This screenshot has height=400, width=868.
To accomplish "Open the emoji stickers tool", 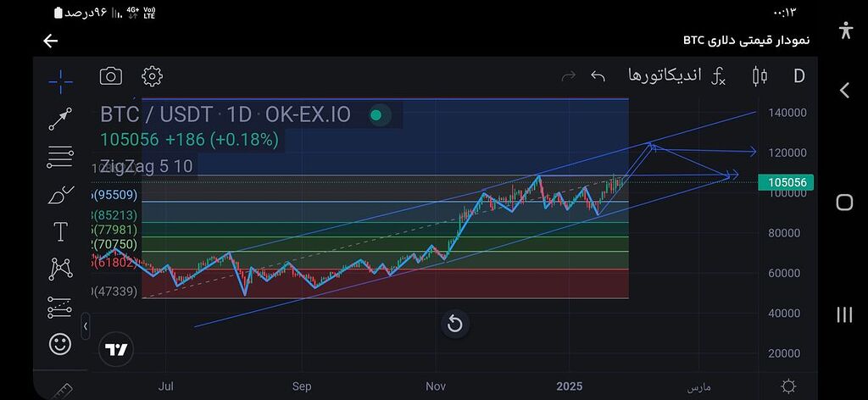I will click(60, 344).
